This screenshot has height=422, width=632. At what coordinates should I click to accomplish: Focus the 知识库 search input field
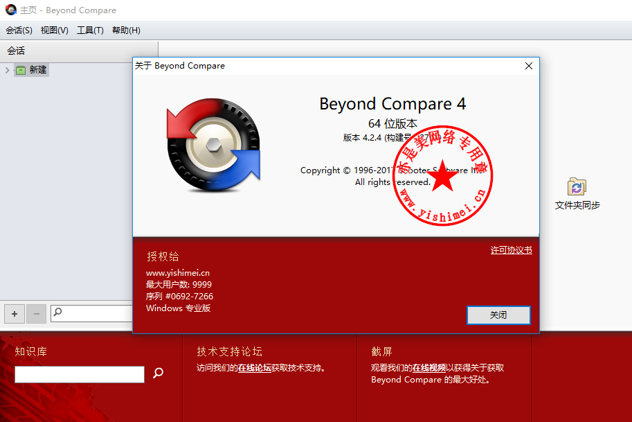tap(80, 374)
